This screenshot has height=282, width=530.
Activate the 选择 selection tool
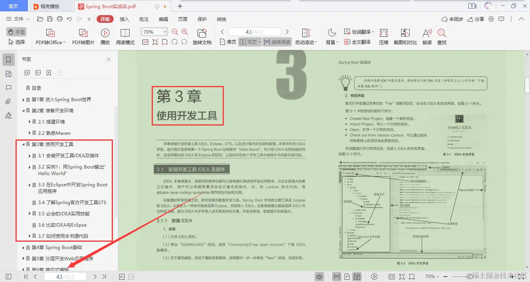coord(17,41)
